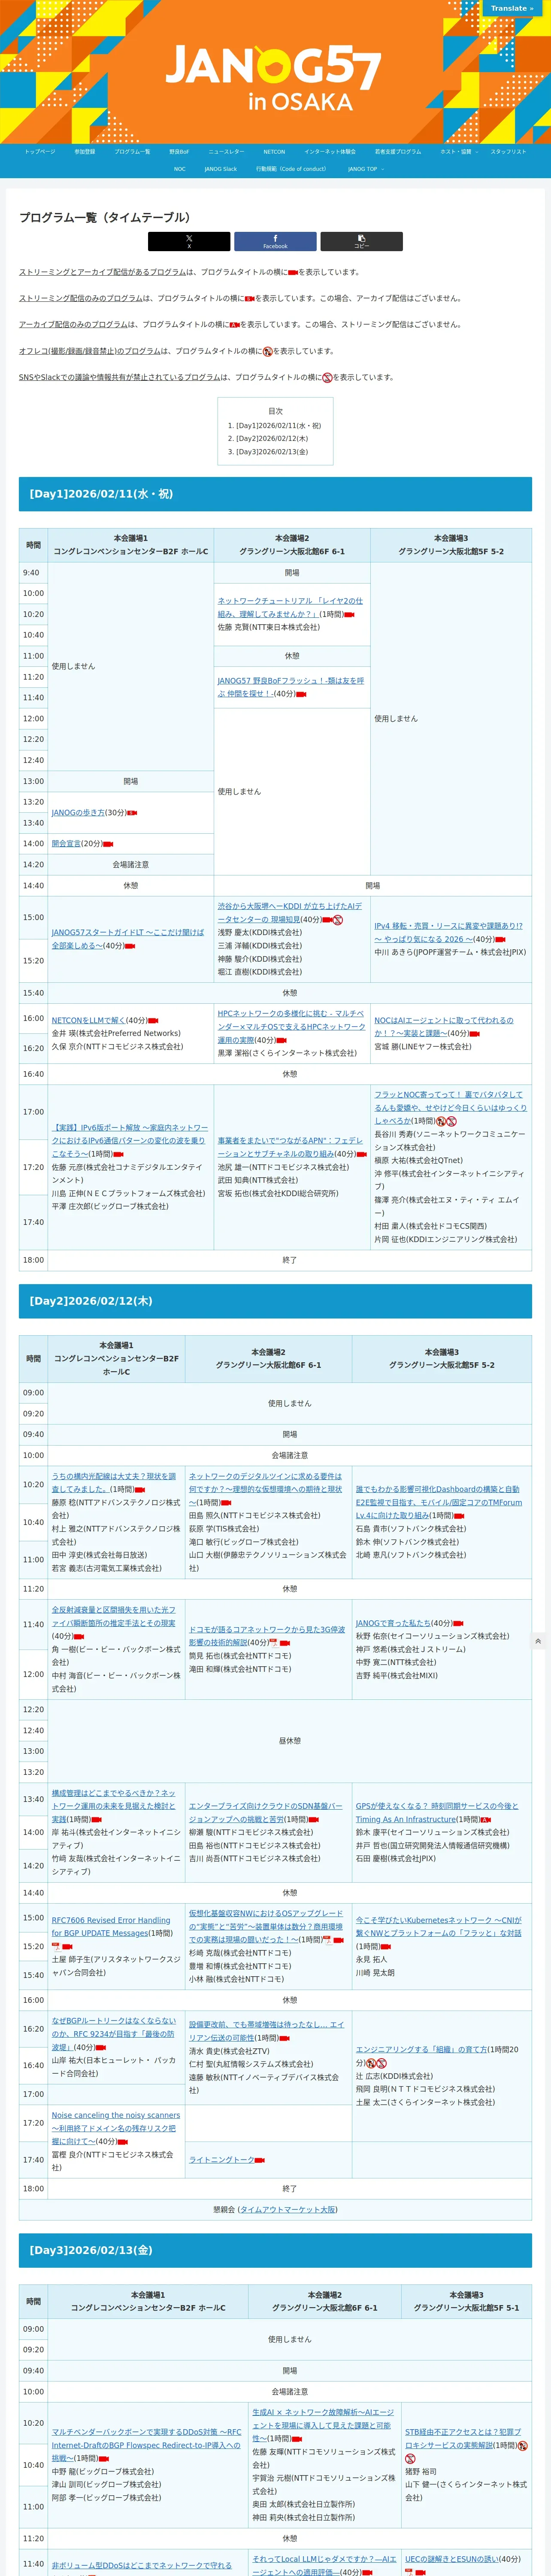
Task: Open 参加登録 navigation item
Action: tap(85, 152)
